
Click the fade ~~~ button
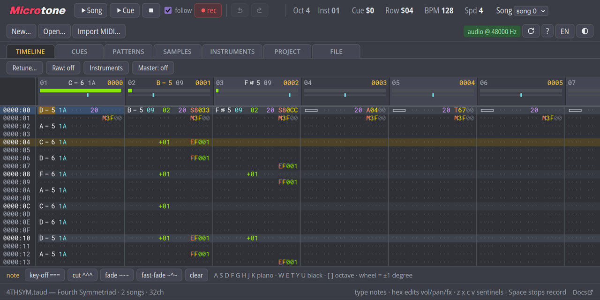pyautogui.click(x=117, y=275)
